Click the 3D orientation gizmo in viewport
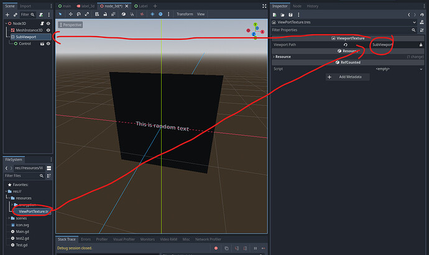Screen dimensions: 429x255 (x=256, y=31)
